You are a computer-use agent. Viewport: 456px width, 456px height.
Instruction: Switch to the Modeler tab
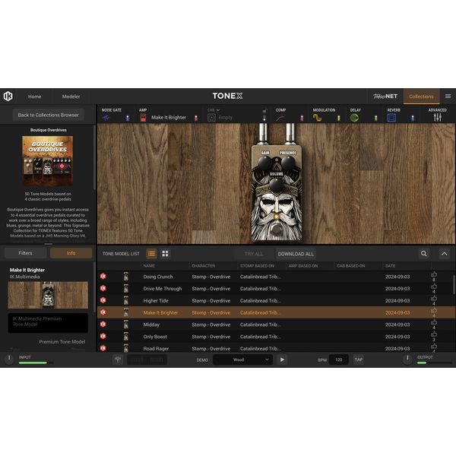tap(71, 97)
